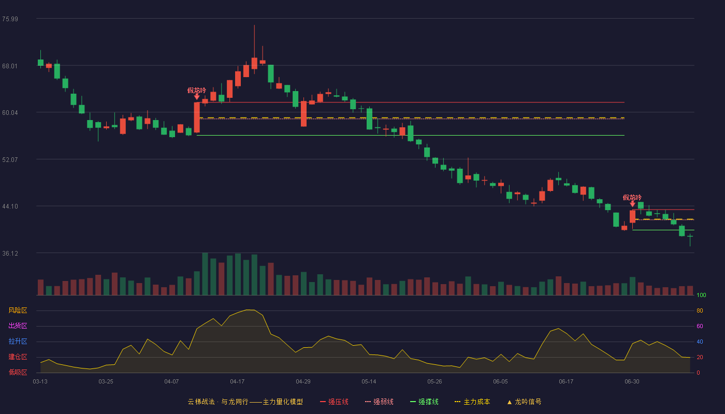The image size is (725, 414).
Task: Click the green 强撑线 support line near 06-30
Action: (x=663, y=230)
